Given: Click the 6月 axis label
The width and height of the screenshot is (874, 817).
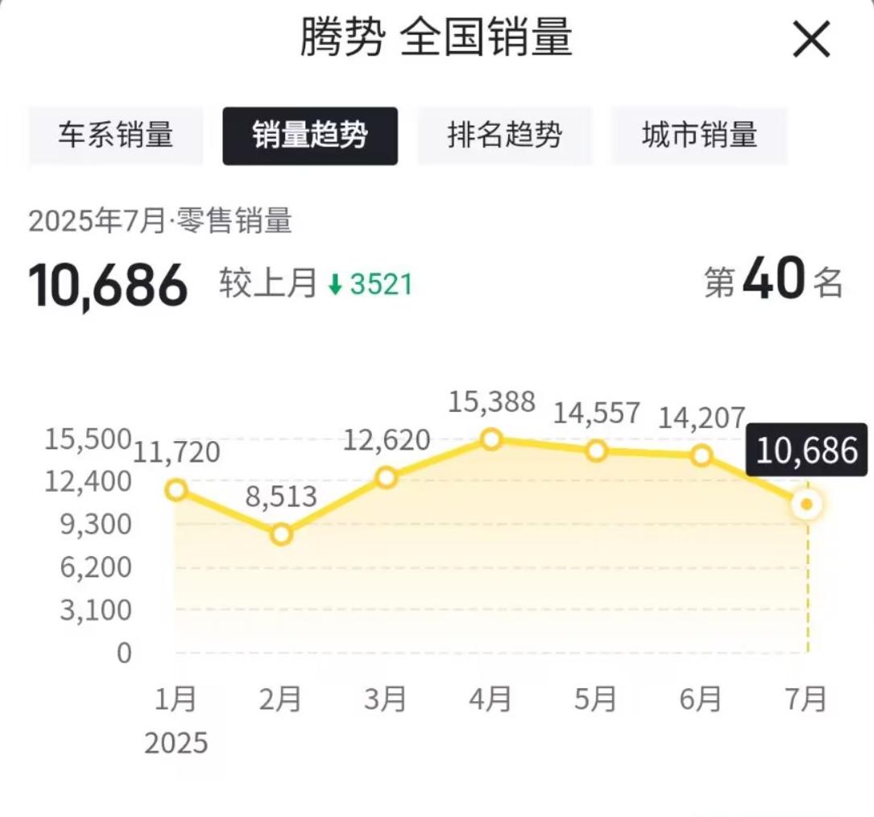Looking at the screenshot, I should click(700, 699).
